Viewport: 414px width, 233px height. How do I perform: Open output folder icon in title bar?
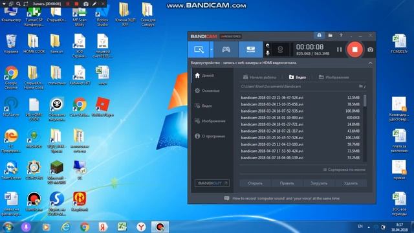point(331,35)
